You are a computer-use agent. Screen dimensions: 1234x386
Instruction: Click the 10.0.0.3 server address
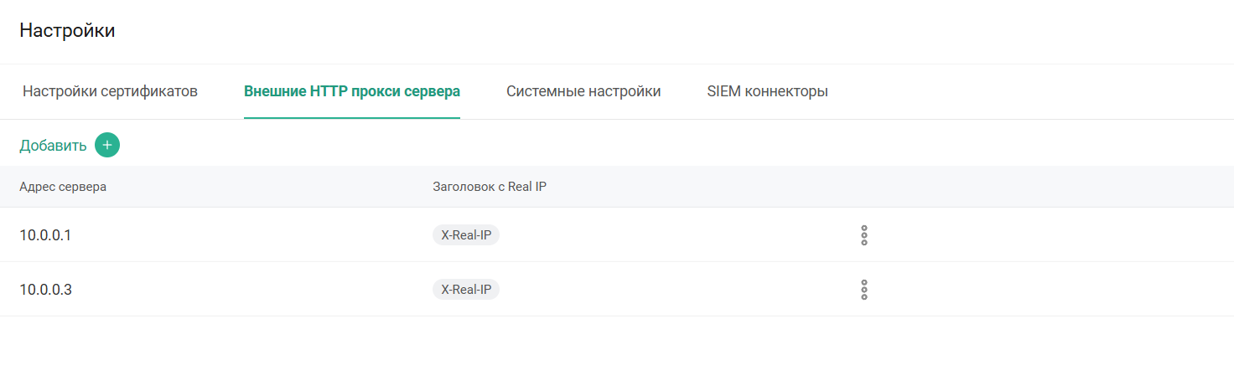coord(45,290)
